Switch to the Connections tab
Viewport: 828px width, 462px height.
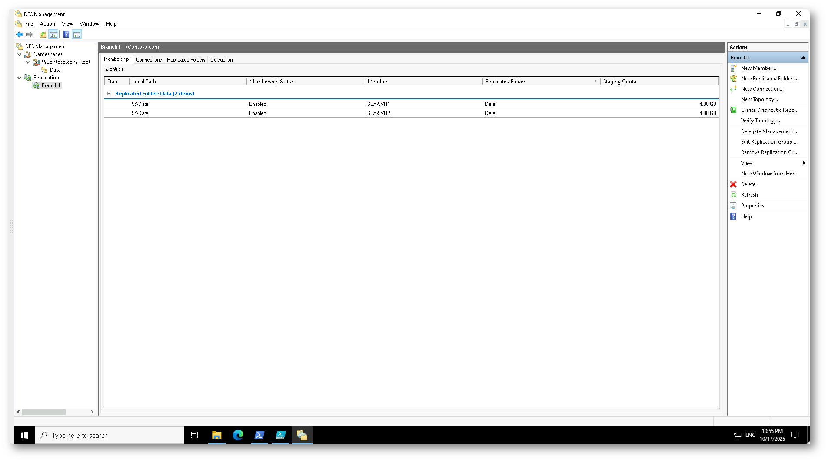[149, 60]
